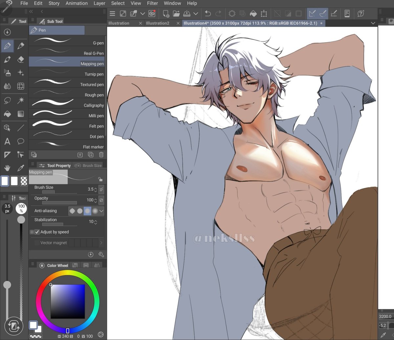Open the File menu
This screenshot has width=394, height=340.
pos(24,3)
